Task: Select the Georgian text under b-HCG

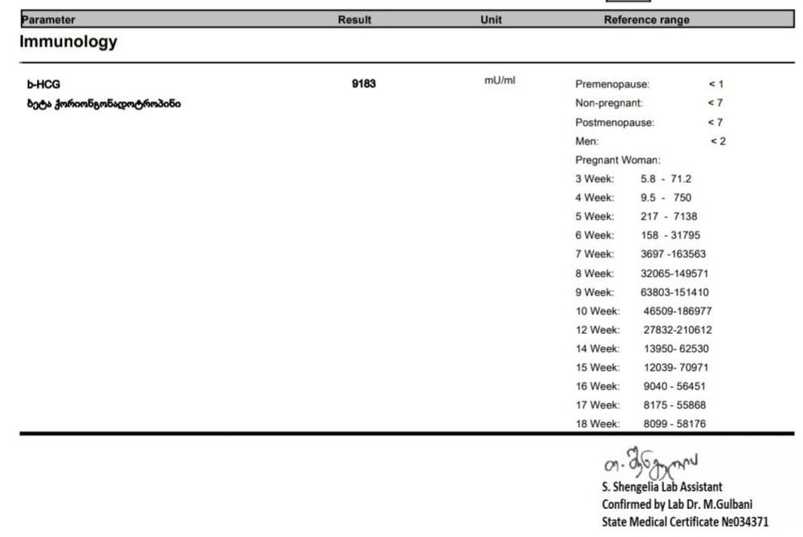Action: [104, 104]
